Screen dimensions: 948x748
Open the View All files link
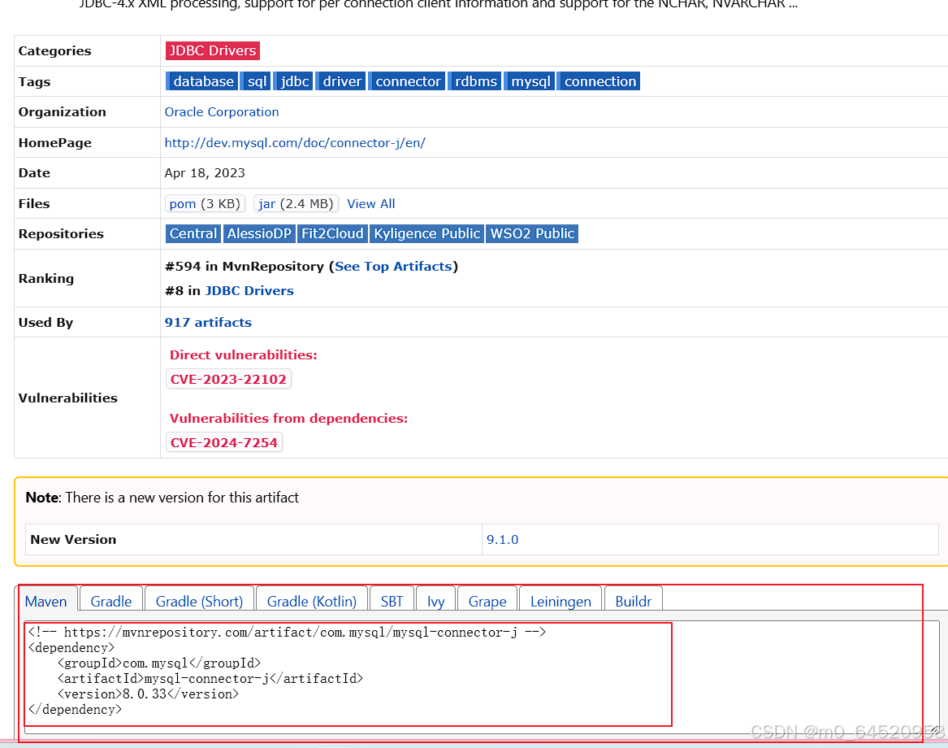[370, 204]
